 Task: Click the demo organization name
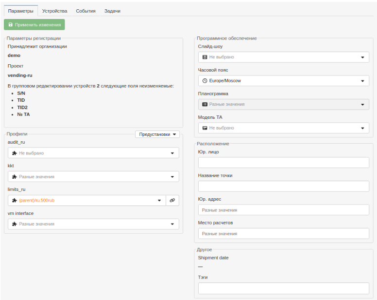14,56
